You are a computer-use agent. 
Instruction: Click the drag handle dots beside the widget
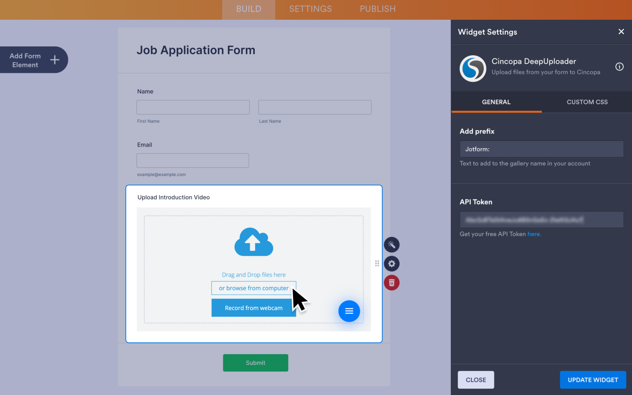pyautogui.click(x=377, y=263)
